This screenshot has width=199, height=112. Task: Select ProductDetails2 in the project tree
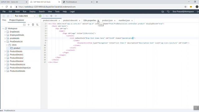click(16, 58)
